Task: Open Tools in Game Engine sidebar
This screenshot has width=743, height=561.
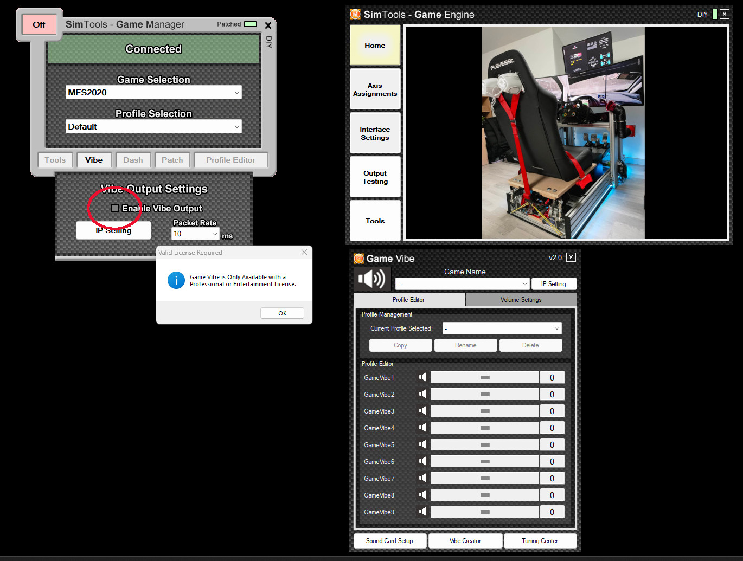Action: point(375,221)
